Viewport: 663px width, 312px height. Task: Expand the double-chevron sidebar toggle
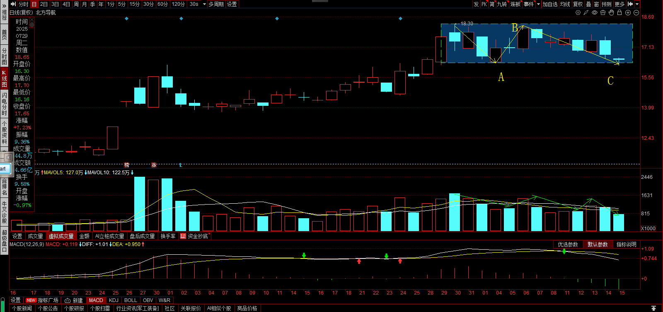[4, 6]
